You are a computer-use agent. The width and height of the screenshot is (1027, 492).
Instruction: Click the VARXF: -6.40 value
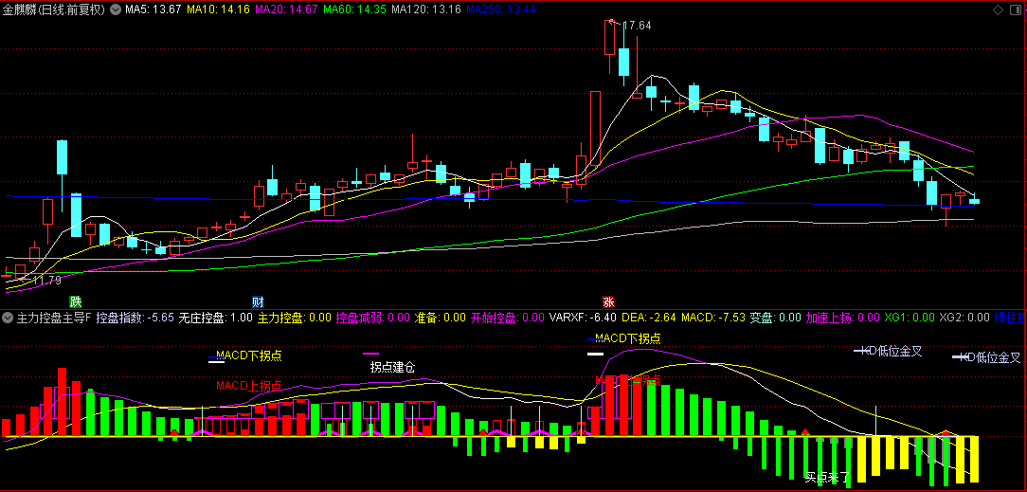[x=583, y=319]
